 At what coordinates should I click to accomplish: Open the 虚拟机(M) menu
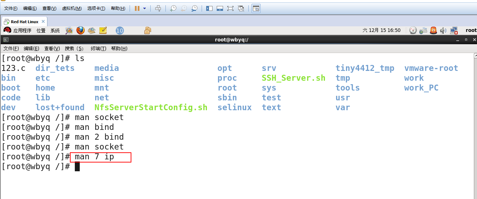(72, 8)
